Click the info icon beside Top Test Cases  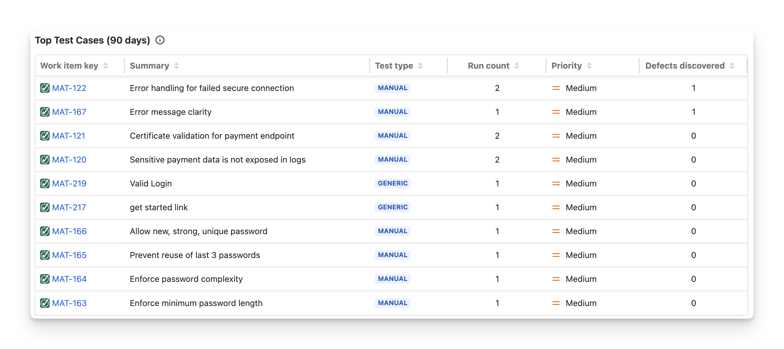tap(160, 40)
